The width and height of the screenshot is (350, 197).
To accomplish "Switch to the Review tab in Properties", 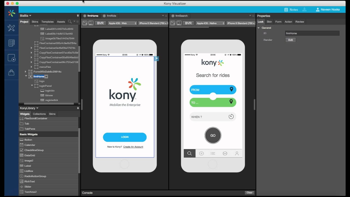I will [300, 22].
